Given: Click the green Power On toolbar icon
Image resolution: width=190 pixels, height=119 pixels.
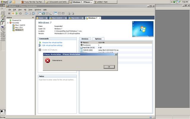Looking at the screenshot, I should click(x=17, y=13).
